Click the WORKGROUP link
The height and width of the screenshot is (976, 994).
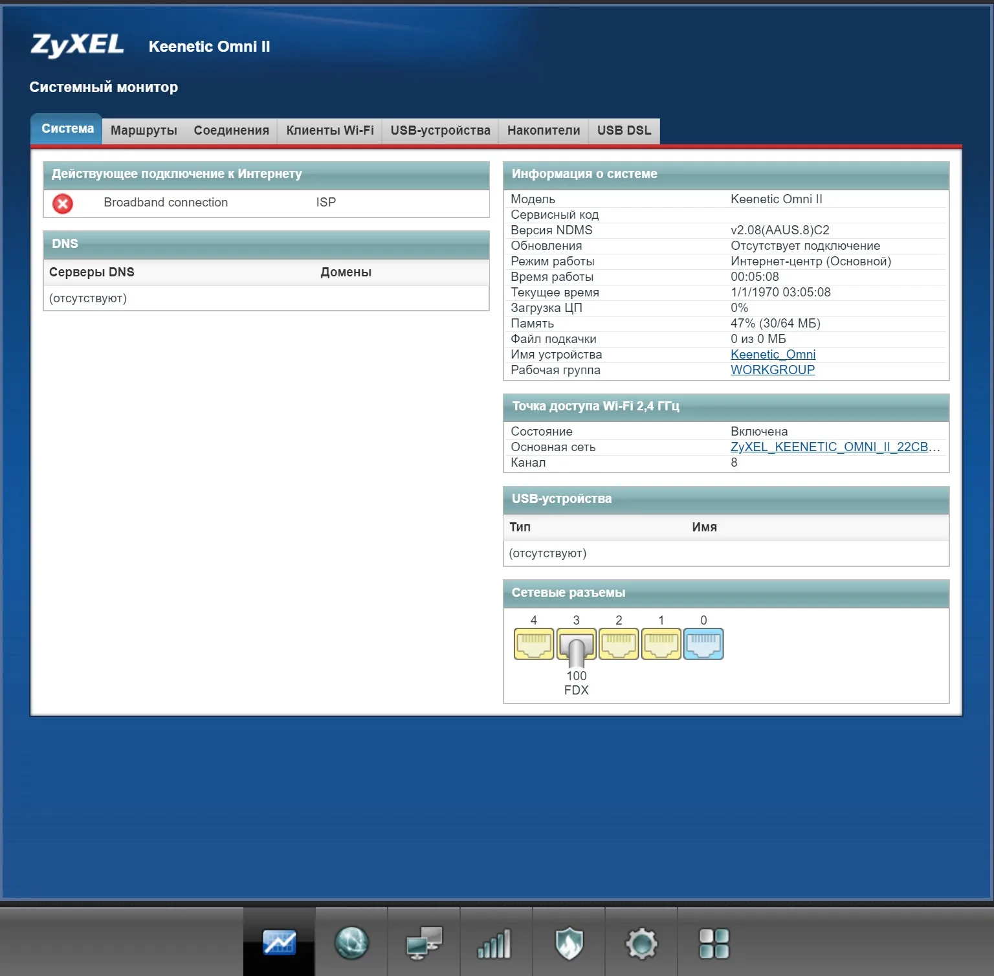pyautogui.click(x=773, y=370)
